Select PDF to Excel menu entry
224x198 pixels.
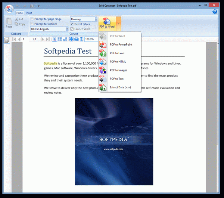click(x=120, y=53)
